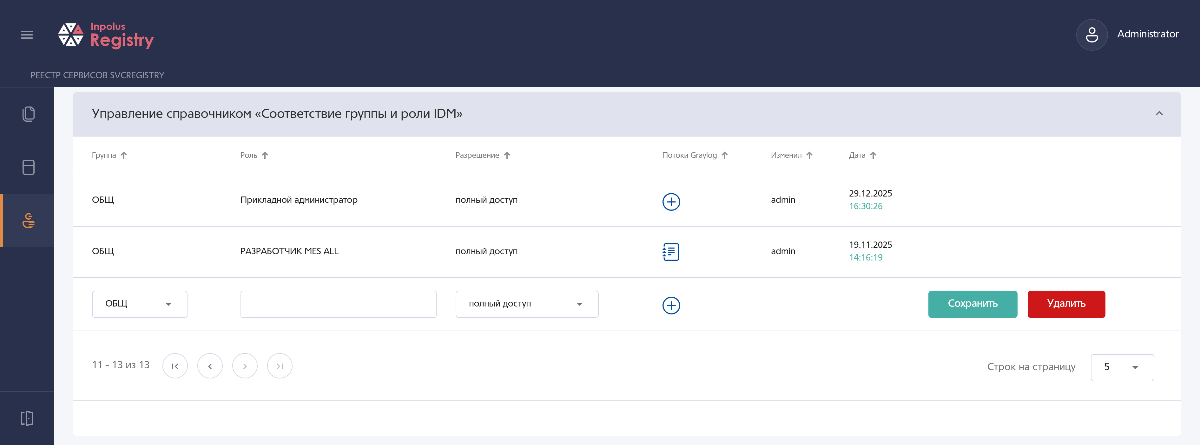The height and width of the screenshot is (445, 1200).
Task: Sort by Потоки Graylog column arrow
Action: pyautogui.click(x=724, y=156)
